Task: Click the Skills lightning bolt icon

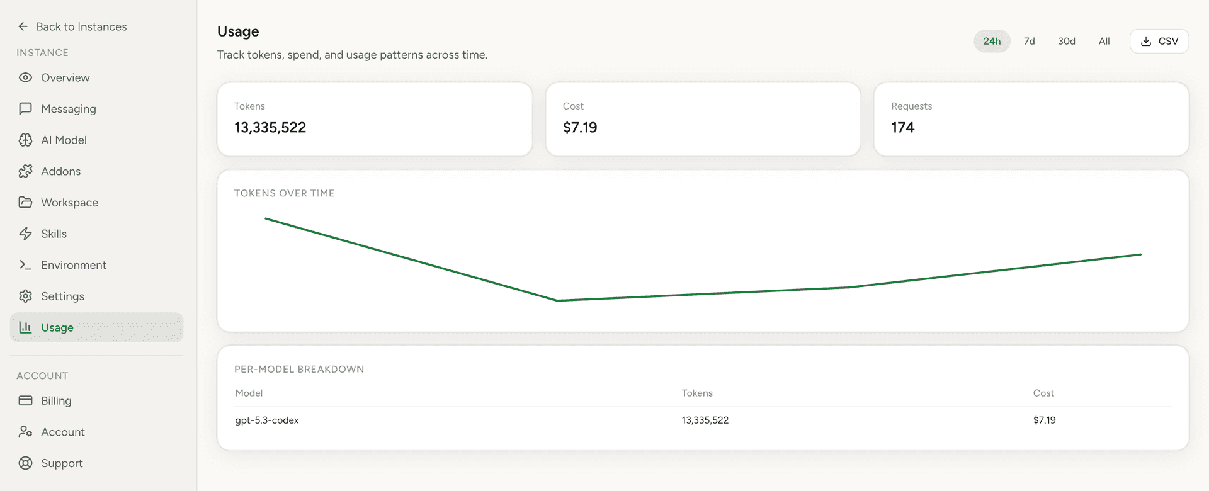Action: [x=25, y=234]
